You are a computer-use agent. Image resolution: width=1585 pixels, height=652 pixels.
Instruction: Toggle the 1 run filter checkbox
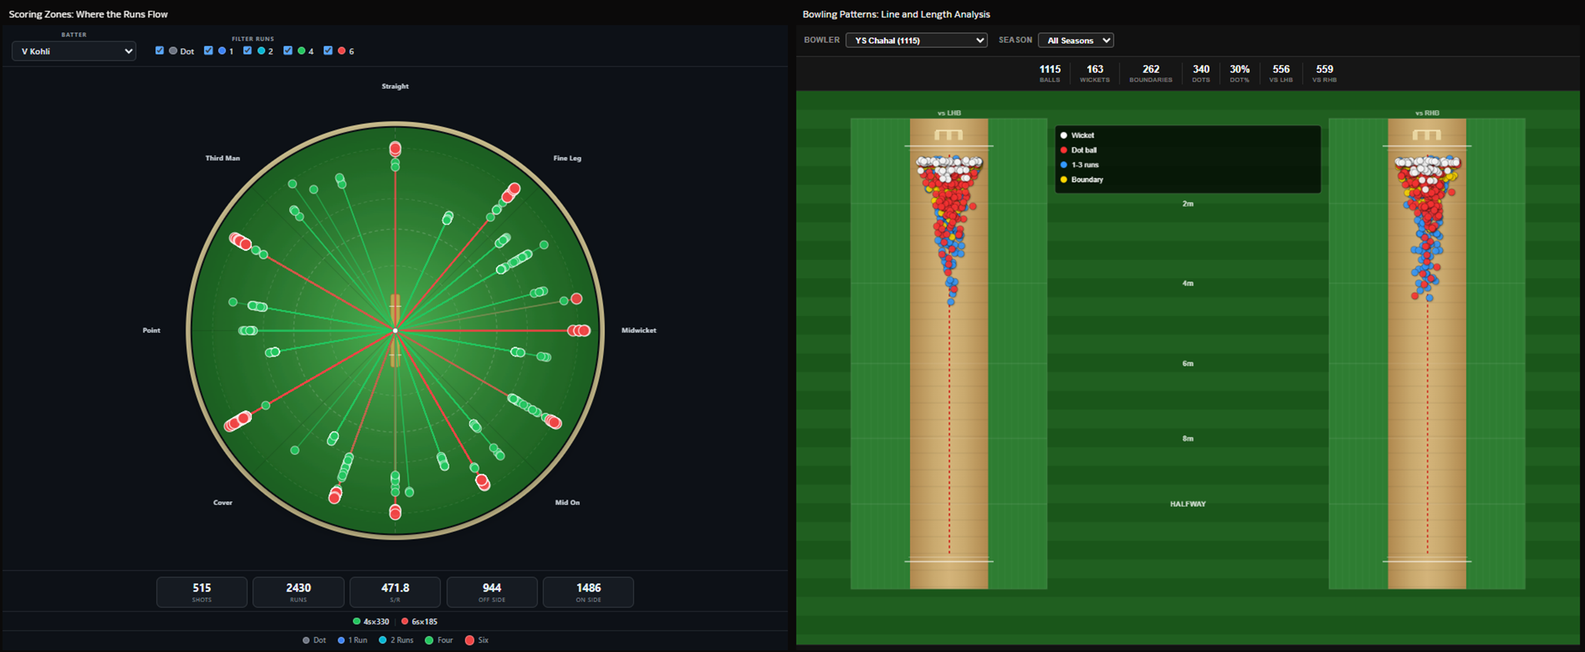209,50
